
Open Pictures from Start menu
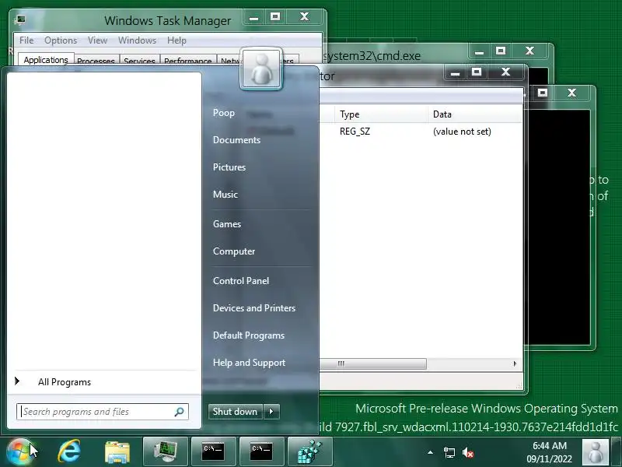[229, 167]
